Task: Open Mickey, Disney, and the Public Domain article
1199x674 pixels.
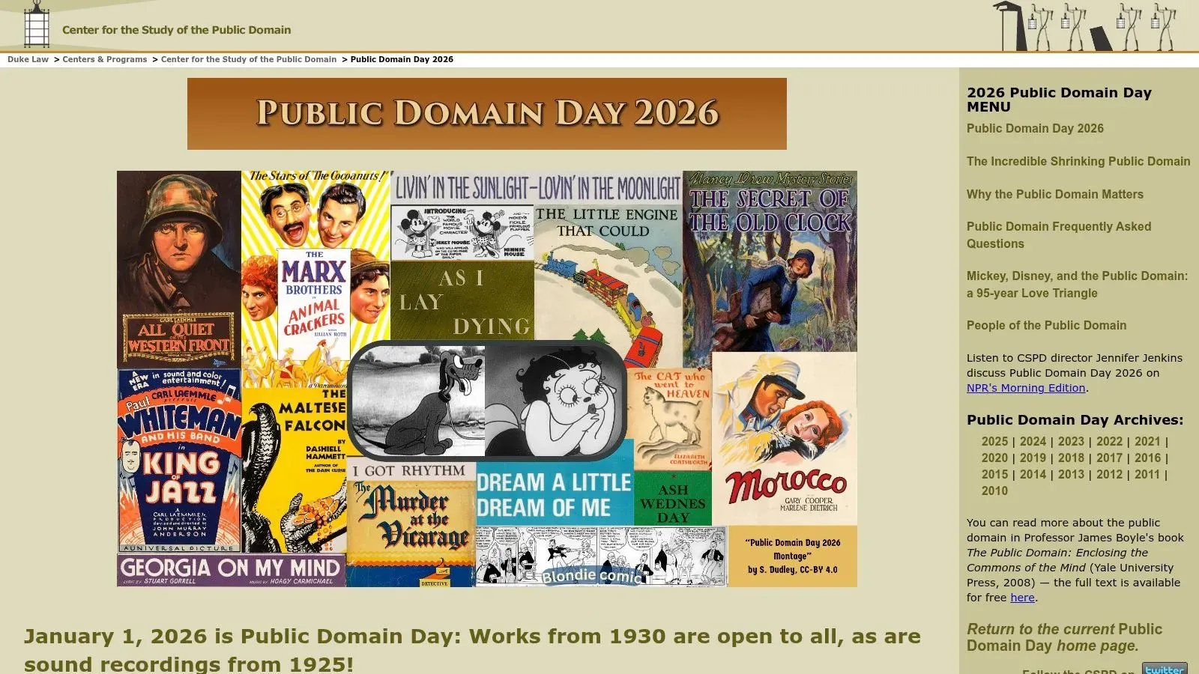Action: click(1077, 285)
